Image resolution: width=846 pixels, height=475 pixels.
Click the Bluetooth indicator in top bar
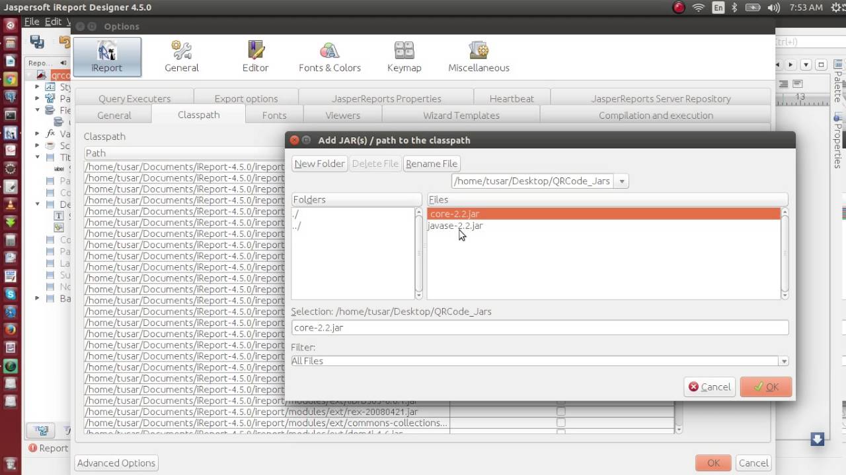pyautogui.click(x=734, y=7)
